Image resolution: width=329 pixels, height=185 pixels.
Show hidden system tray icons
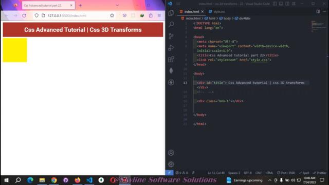[270, 180]
